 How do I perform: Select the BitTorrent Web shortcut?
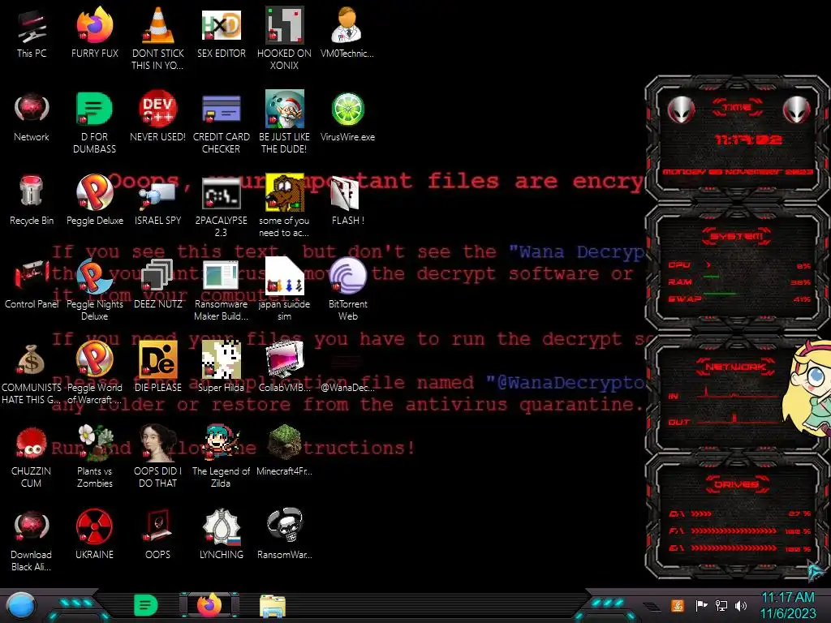[x=347, y=276]
